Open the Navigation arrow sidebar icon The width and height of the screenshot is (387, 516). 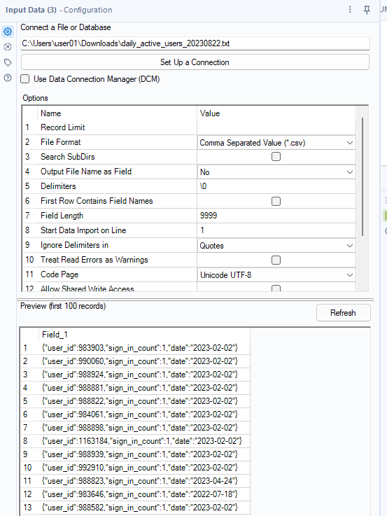click(8, 47)
